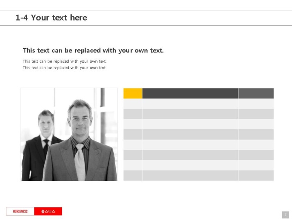Click the gray slide number 7 box
Image resolution: width=292 pixels, height=219 pixels.
coord(285,215)
